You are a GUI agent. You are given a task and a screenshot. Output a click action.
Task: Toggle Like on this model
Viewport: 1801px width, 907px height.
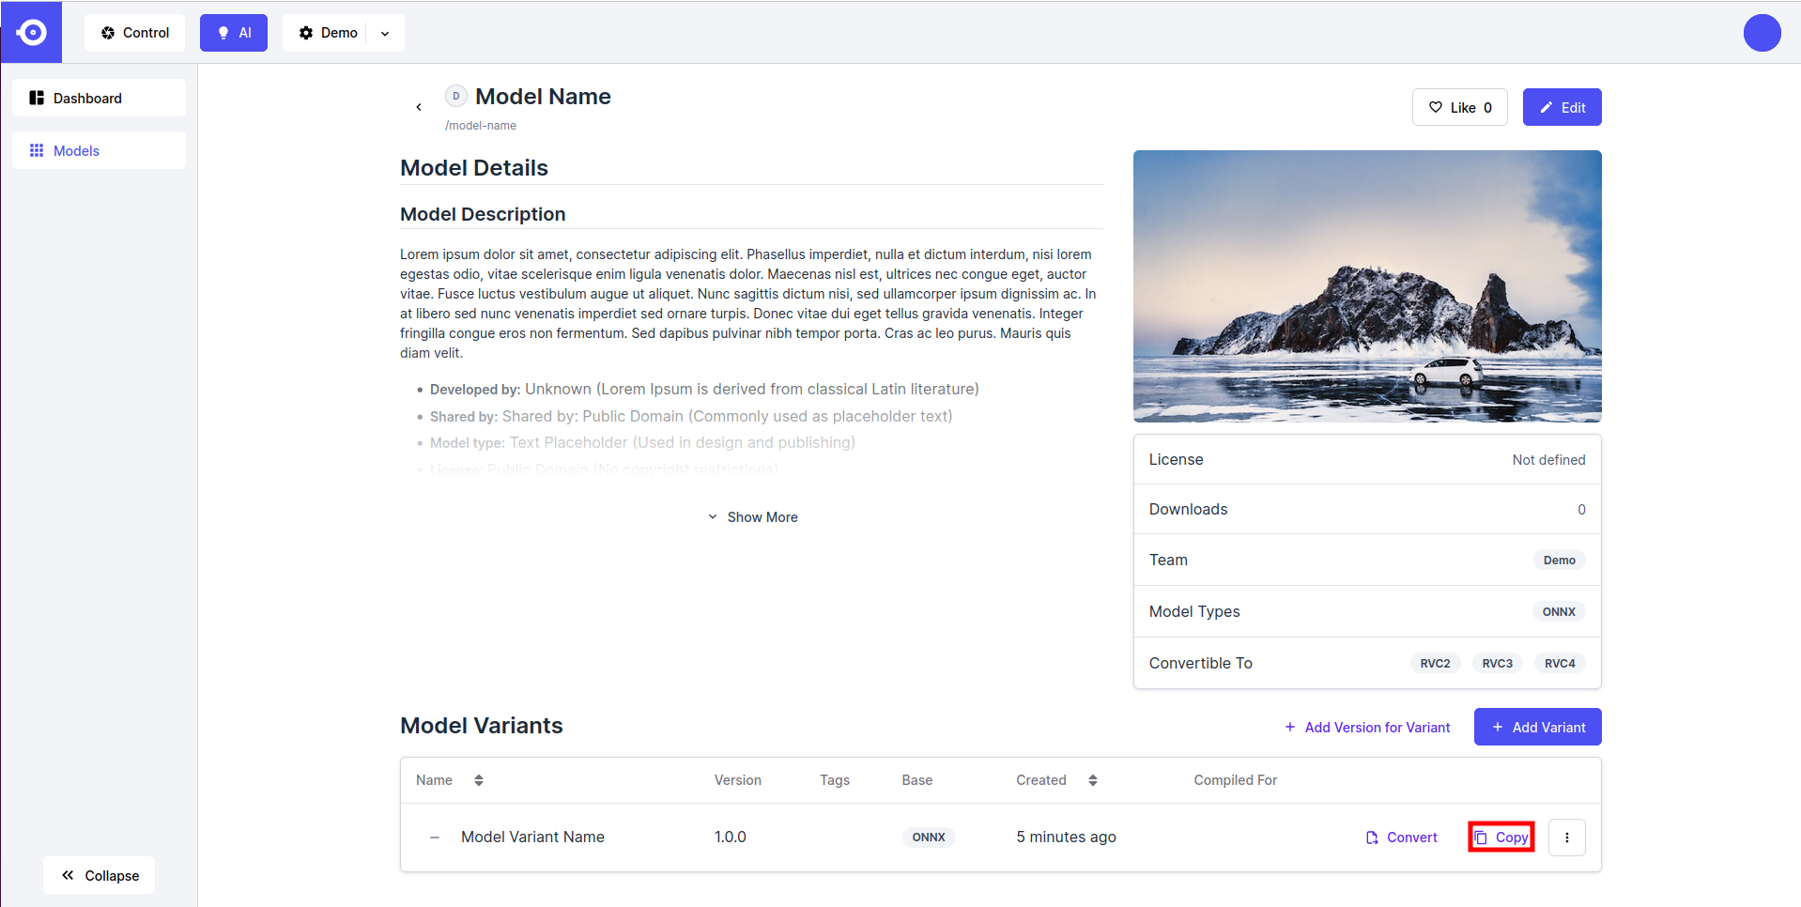(x=1459, y=107)
